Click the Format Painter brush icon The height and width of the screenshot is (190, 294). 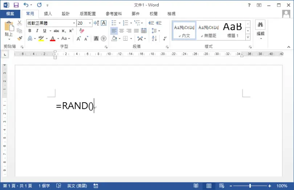tap(20, 38)
